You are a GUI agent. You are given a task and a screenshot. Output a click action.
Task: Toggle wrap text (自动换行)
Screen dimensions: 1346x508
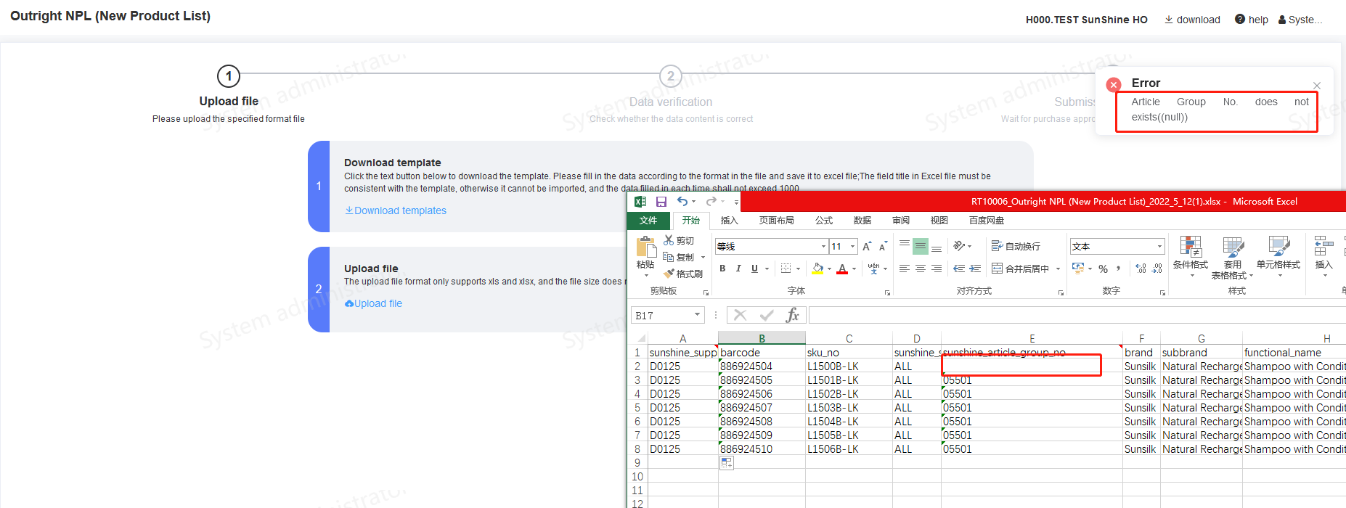(x=1016, y=247)
